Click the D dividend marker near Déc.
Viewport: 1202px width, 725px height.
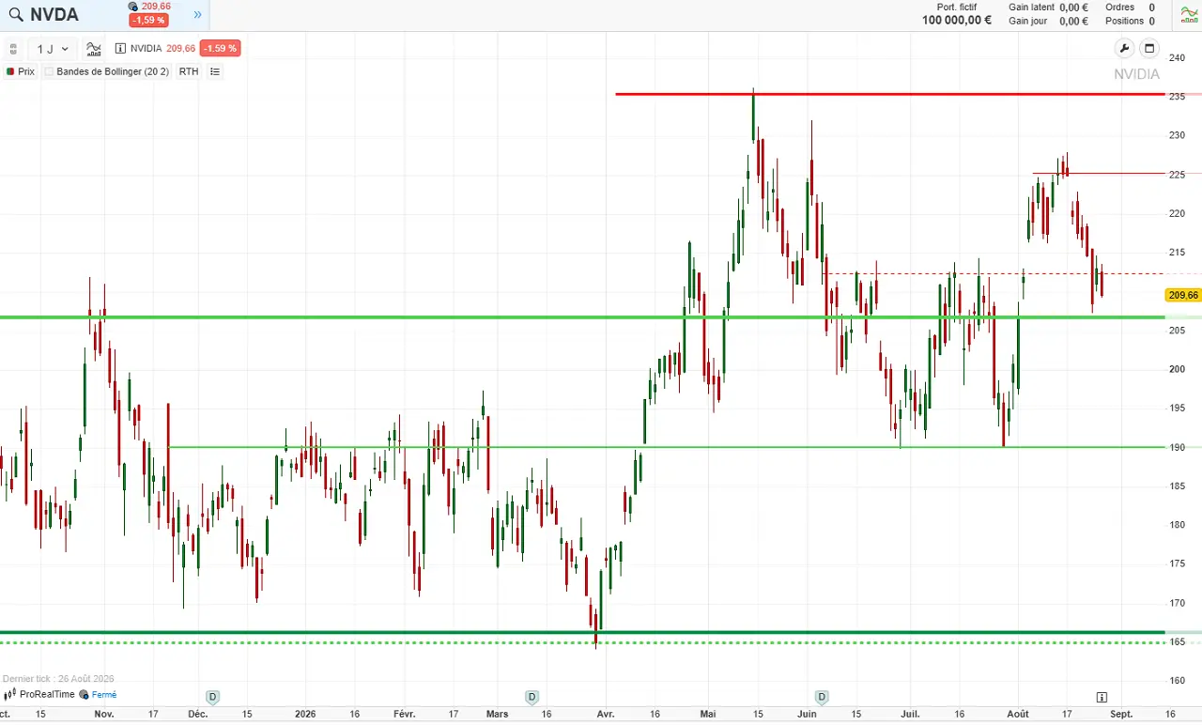point(213,697)
